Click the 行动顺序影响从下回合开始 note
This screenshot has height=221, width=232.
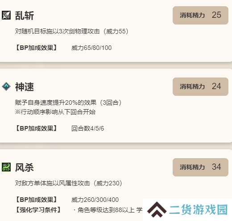[55, 112]
